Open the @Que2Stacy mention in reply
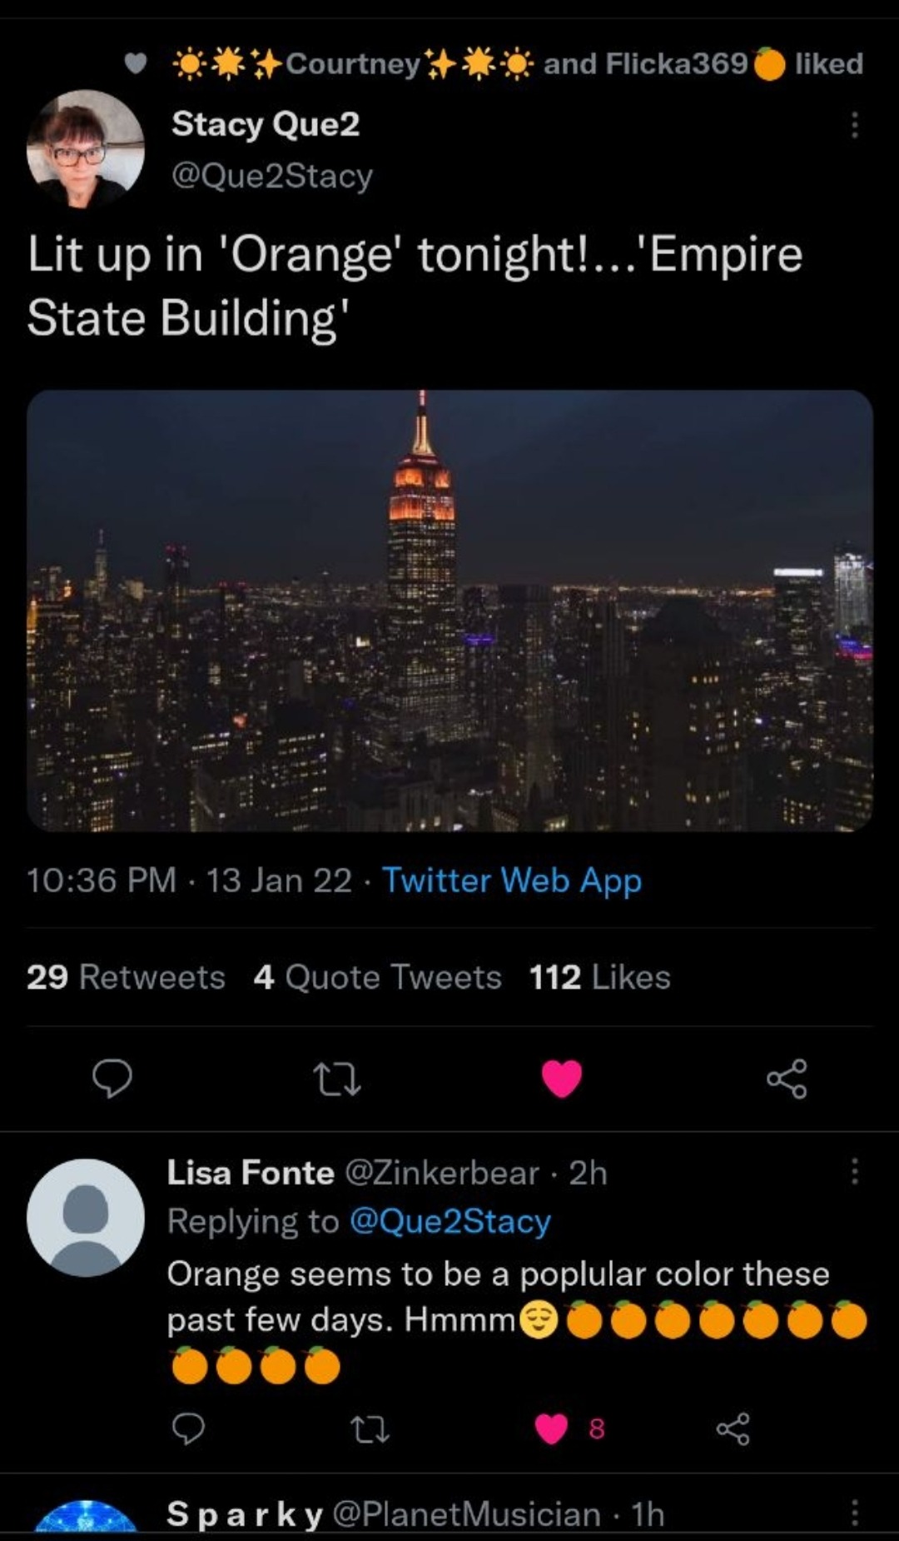899x1541 pixels. pos(450,1221)
